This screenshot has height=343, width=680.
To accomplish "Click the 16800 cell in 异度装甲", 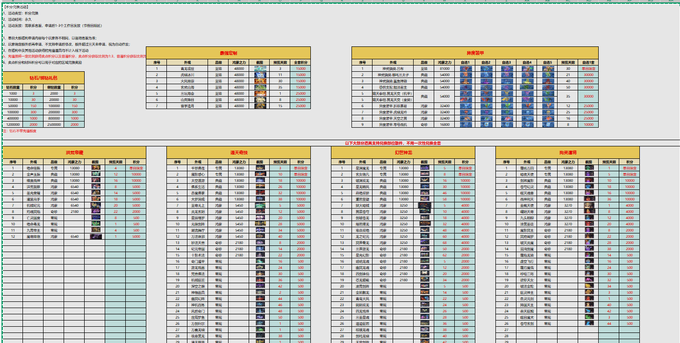I will pyautogui.click(x=444, y=124).
